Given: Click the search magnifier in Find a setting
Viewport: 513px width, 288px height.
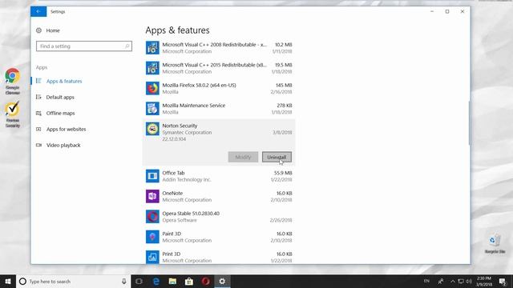Looking at the screenshot, I should coord(127,46).
